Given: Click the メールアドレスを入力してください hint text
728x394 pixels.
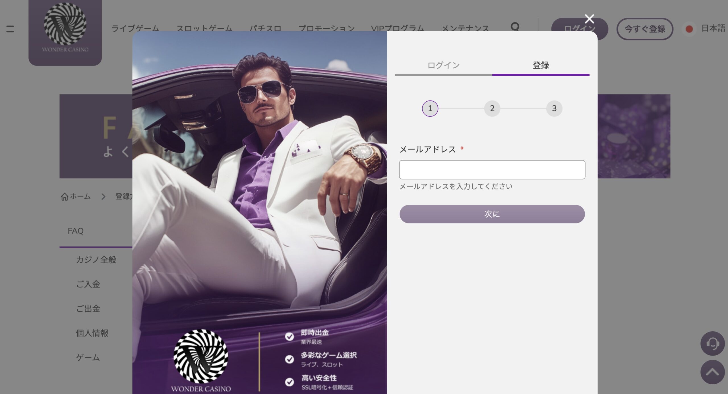Looking at the screenshot, I should 456,187.
